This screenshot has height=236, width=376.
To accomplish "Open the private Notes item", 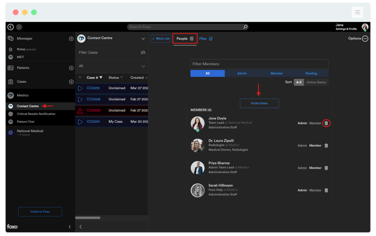I will click(26, 49).
